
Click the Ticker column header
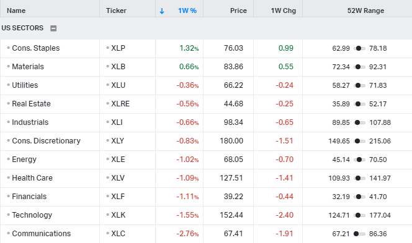(x=116, y=11)
